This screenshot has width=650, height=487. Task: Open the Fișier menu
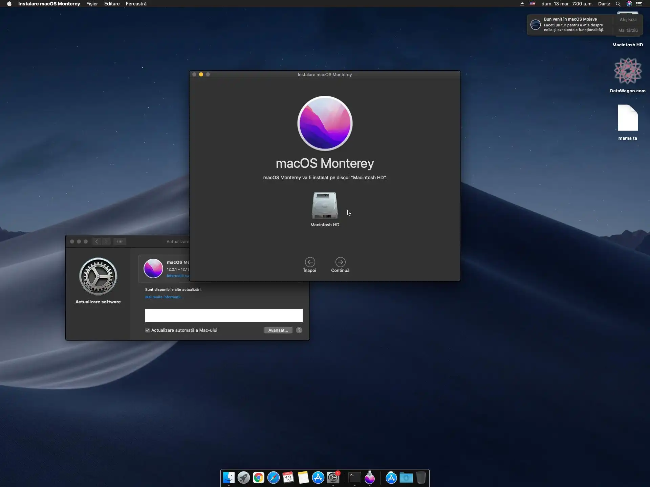pos(92,4)
